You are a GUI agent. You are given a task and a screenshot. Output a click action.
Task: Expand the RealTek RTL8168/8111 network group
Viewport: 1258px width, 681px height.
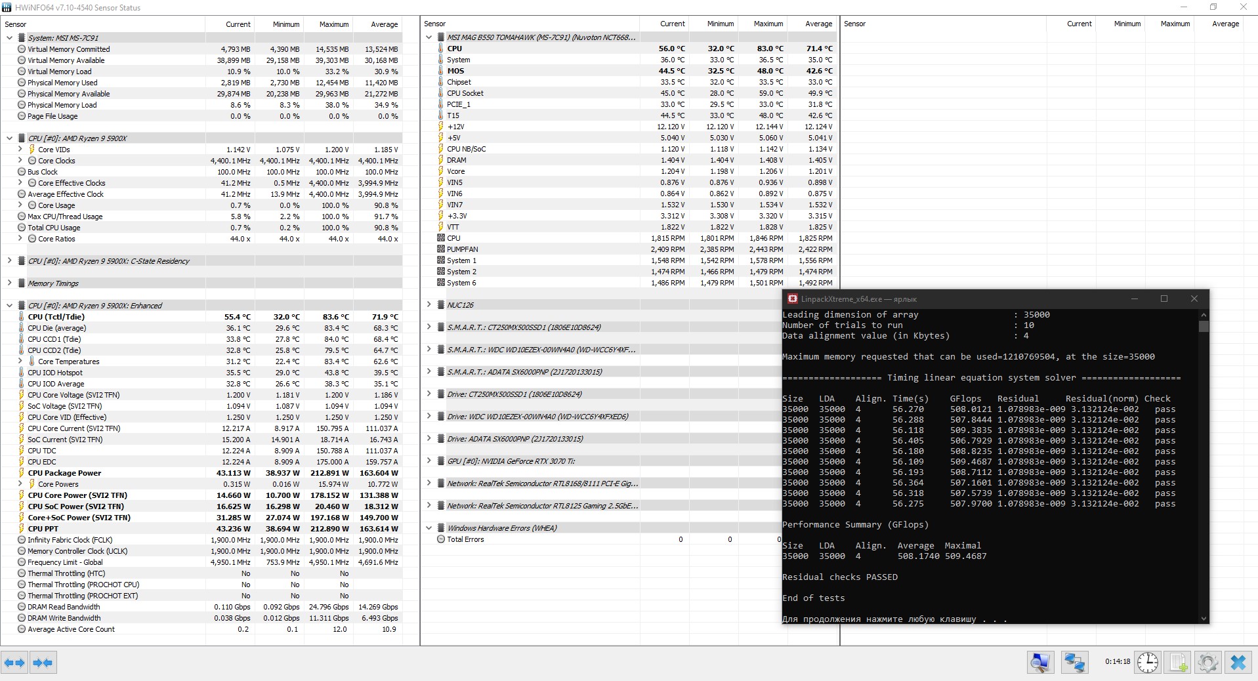pos(429,484)
